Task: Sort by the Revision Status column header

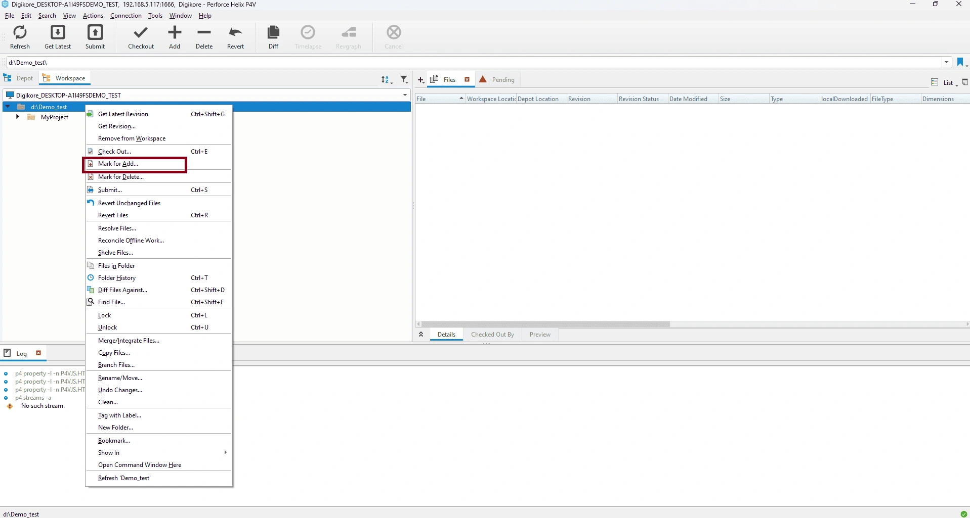Action: click(642, 99)
